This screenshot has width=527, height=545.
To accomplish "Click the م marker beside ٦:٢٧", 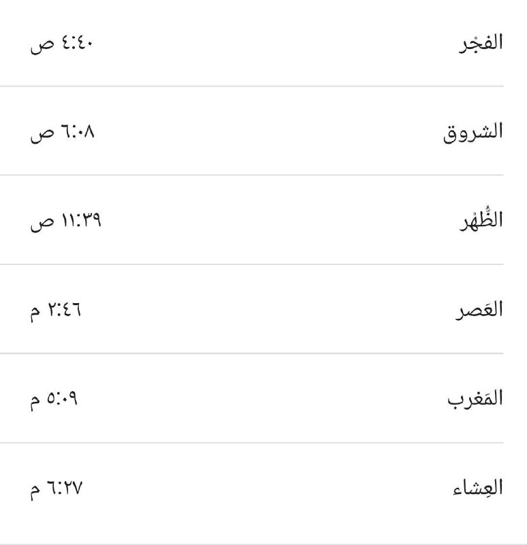I will tap(35, 489).
